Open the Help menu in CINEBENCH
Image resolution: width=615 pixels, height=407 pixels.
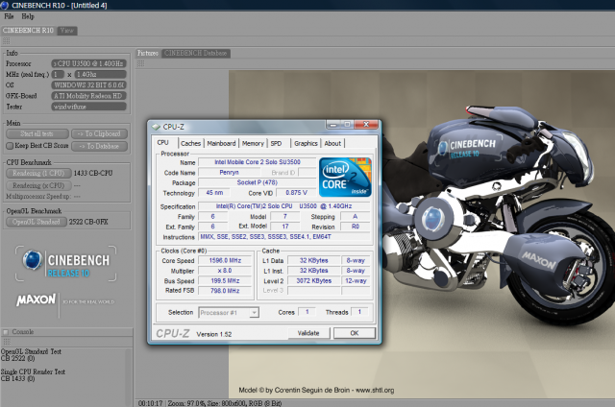coord(28,16)
